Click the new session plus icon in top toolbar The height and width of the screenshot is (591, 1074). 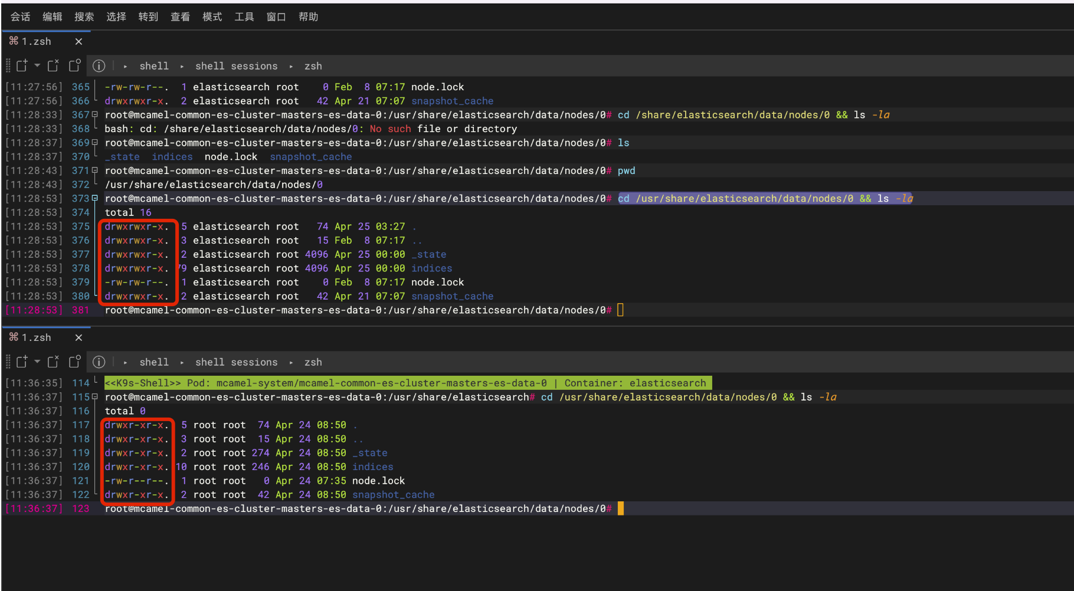pos(21,65)
